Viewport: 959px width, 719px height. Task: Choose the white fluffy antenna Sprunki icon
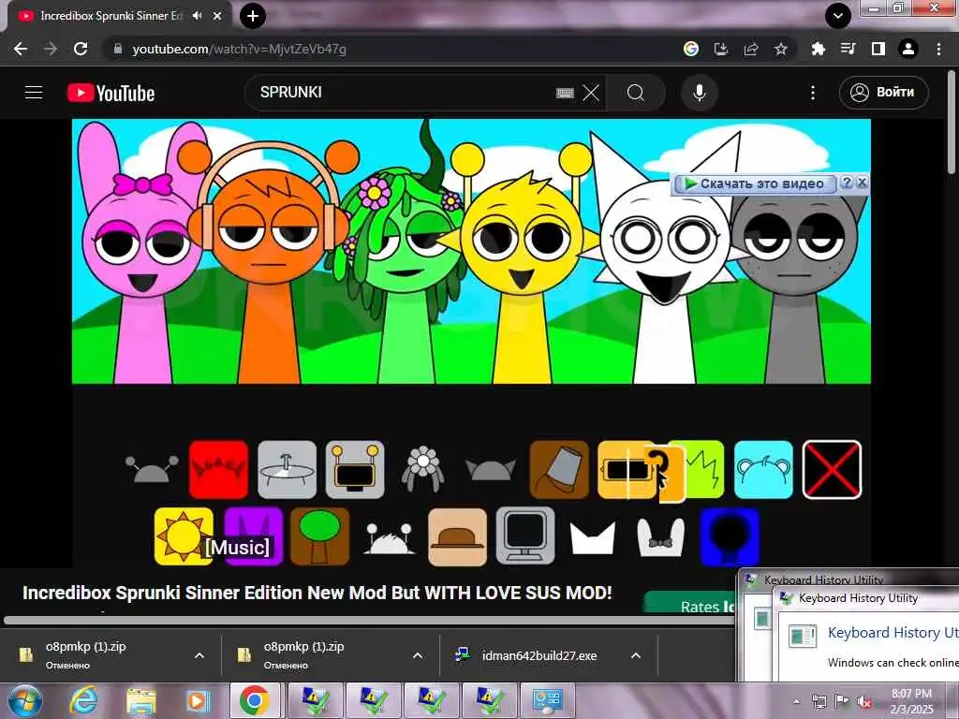(389, 538)
